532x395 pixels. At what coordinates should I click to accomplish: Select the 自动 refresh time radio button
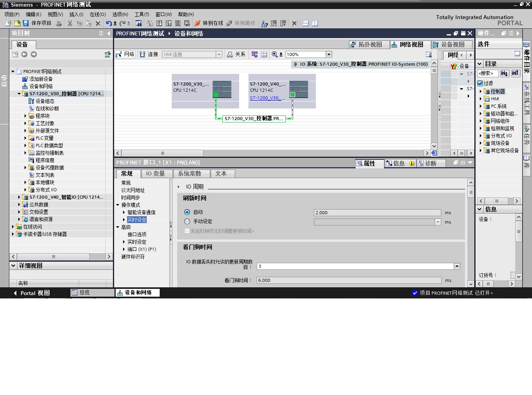(187, 212)
